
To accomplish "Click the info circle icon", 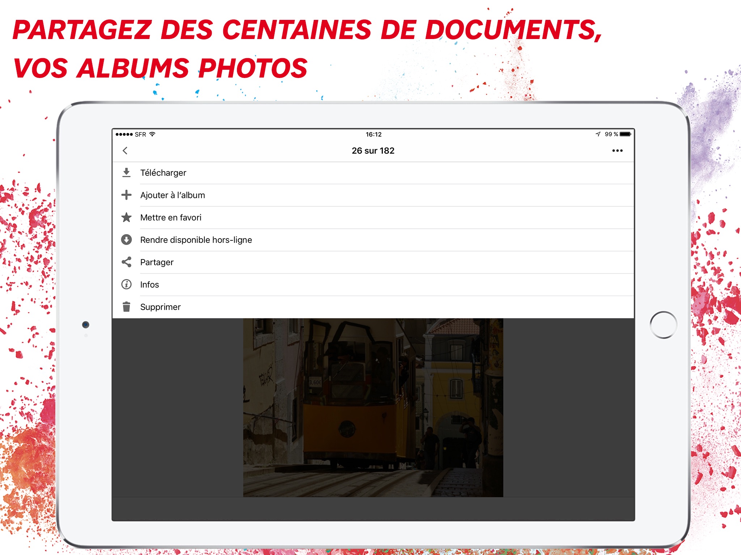I will tap(126, 284).
